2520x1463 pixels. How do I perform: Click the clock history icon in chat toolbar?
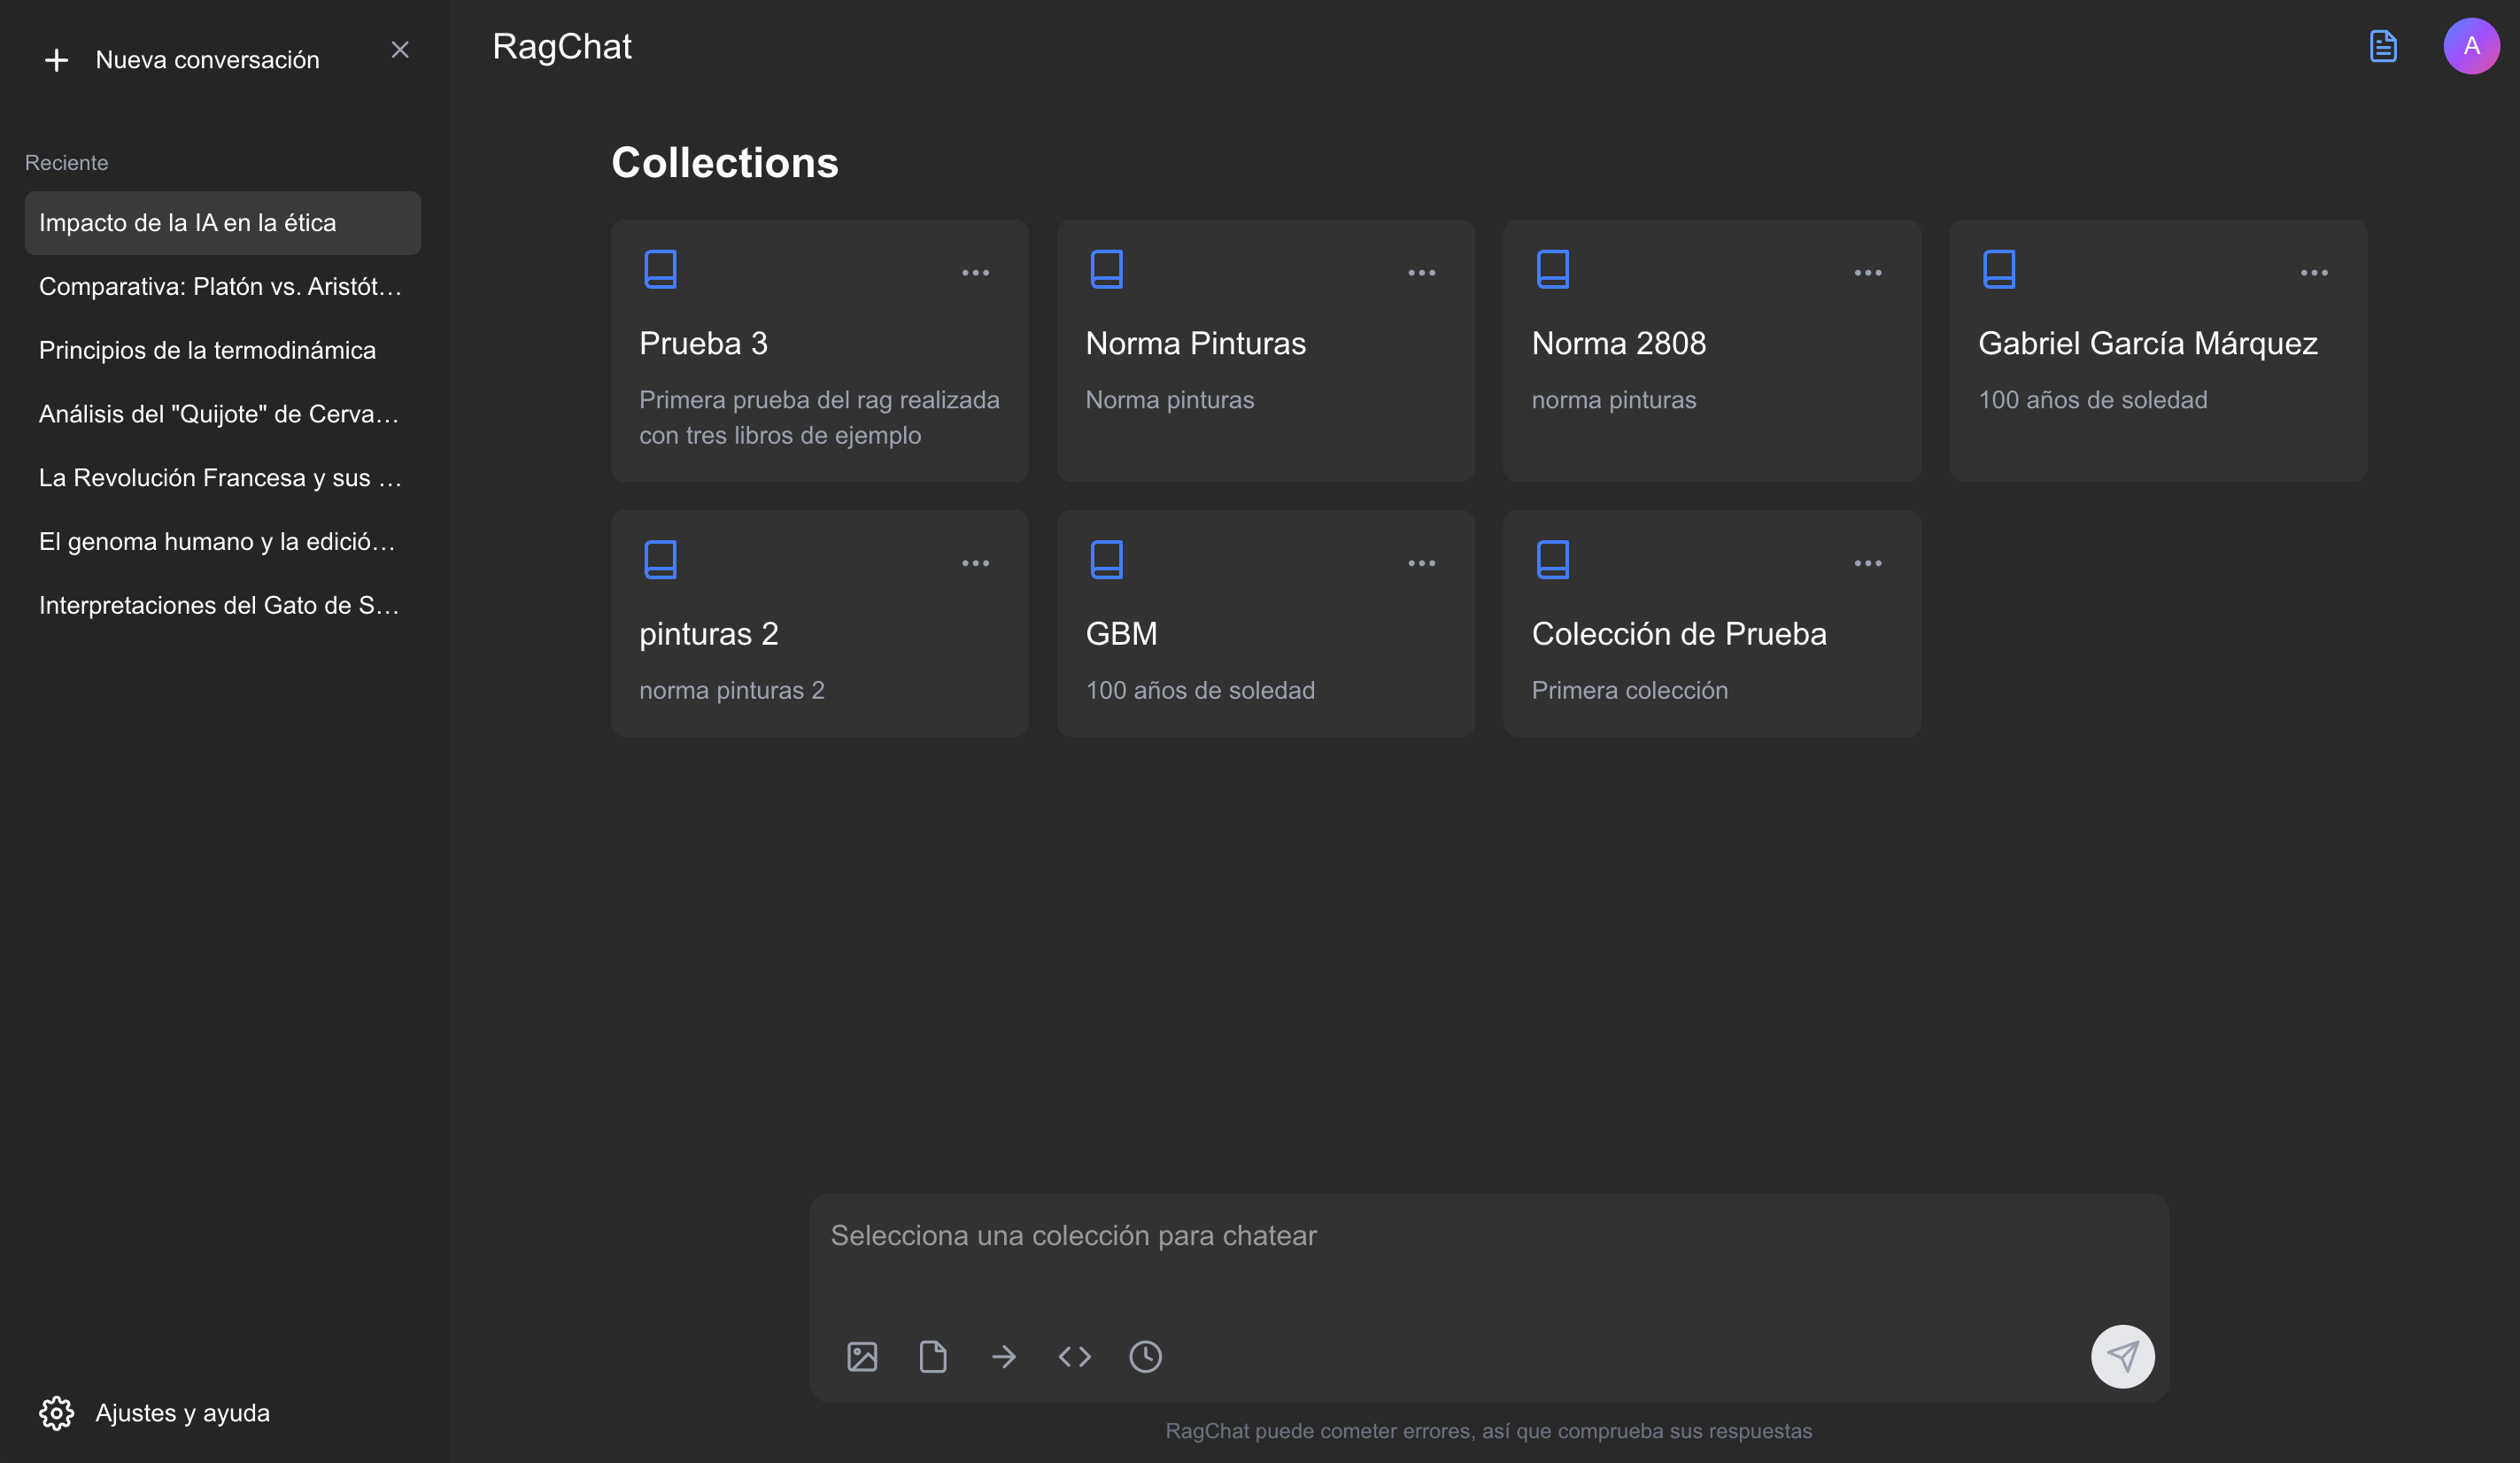tap(1145, 1356)
